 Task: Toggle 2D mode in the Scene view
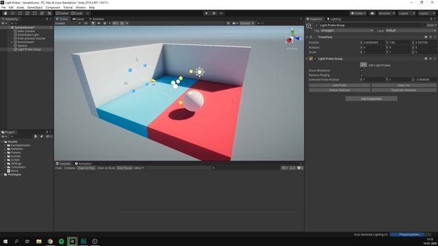pyautogui.click(x=86, y=23)
